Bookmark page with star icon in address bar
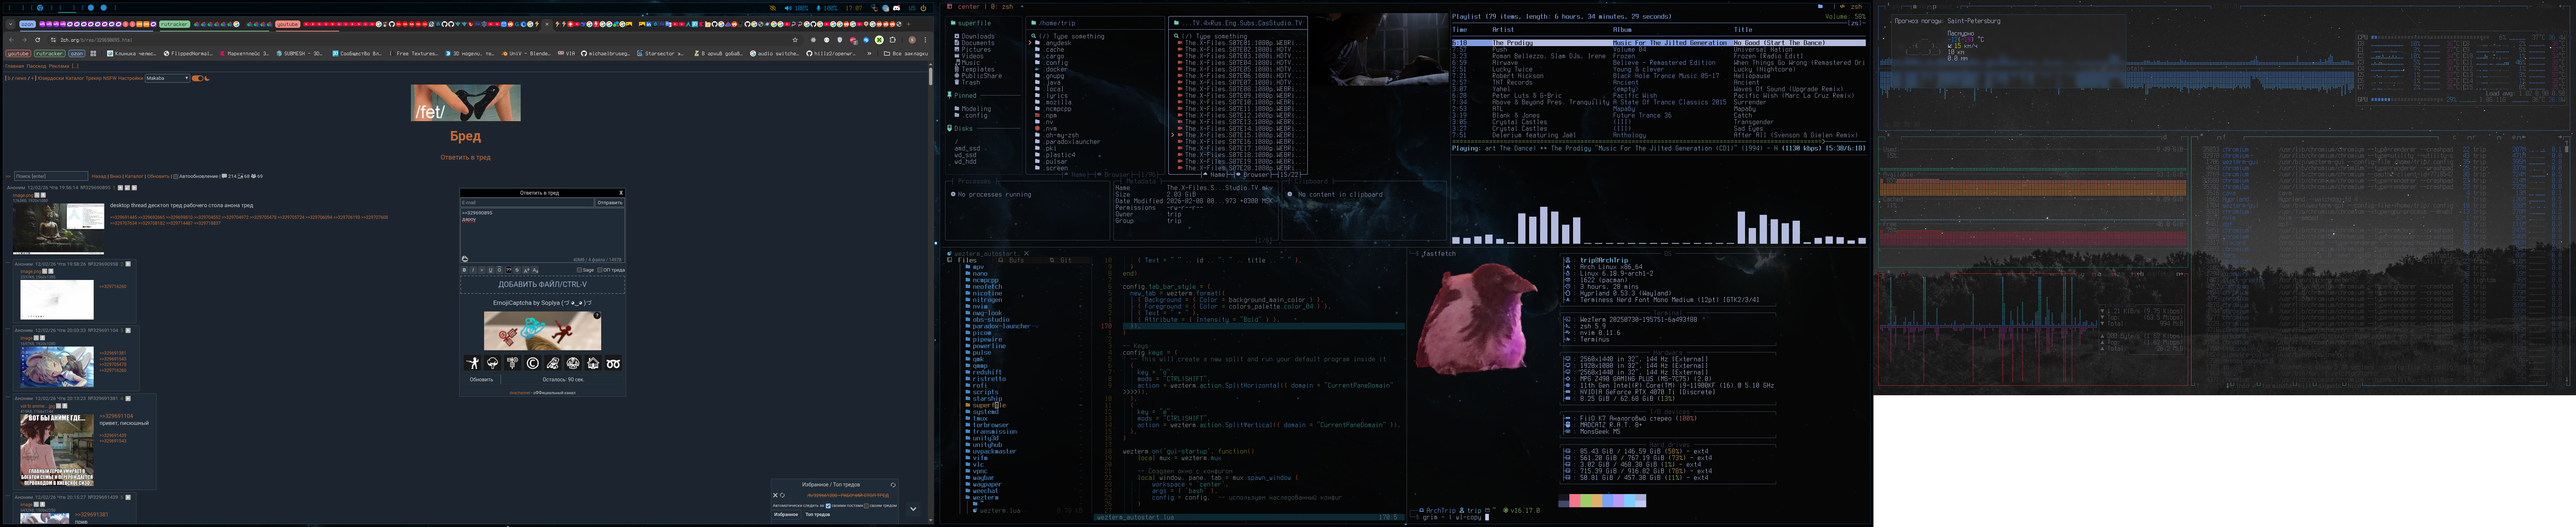 (795, 40)
